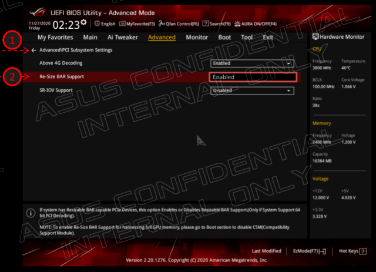Select the SR-IOV Support label
The height and width of the screenshot is (272, 376).
coord(56,90)
